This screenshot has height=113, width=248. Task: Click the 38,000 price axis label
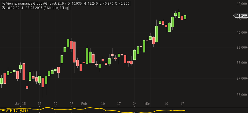click(242, 63)
